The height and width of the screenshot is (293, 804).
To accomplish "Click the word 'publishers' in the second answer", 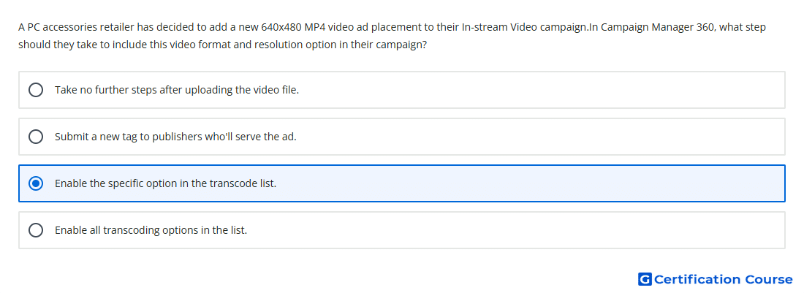I will coord(175,137).
